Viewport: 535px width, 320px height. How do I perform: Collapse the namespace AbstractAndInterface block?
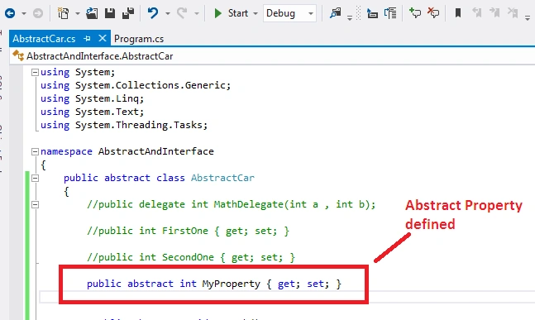(x=35, y=151)
